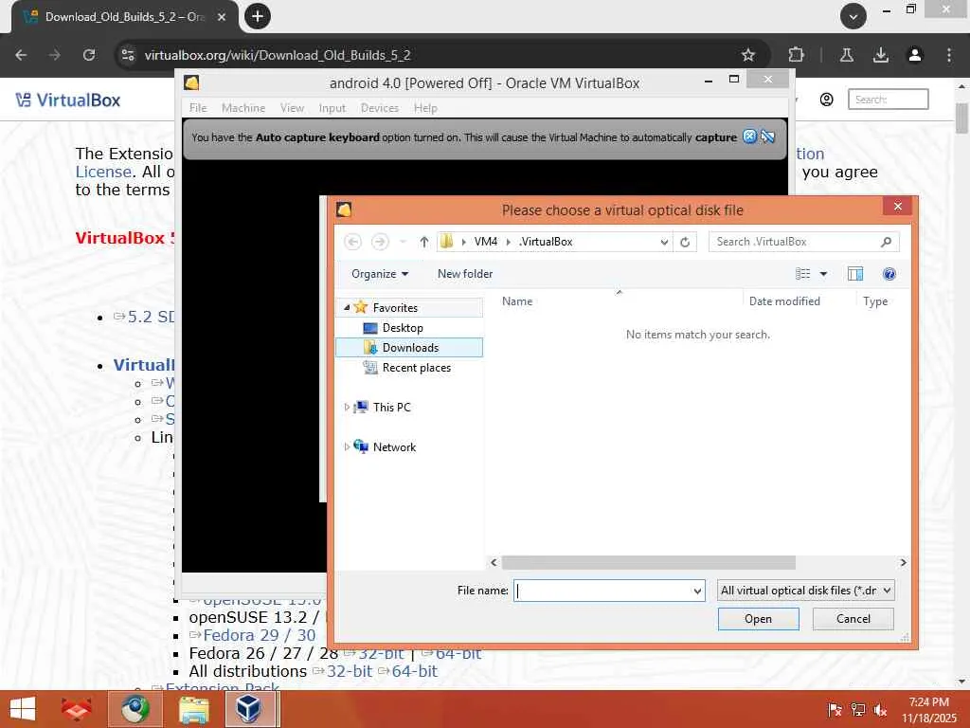970x728 pixels.
Task: Open file dialog help icon
Action: 889,274
